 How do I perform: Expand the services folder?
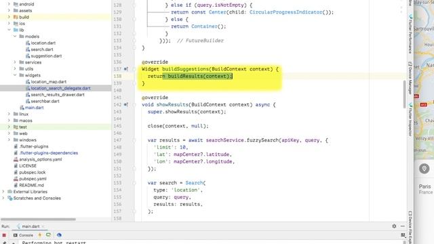pyautogui.click(x=15, y=62)
